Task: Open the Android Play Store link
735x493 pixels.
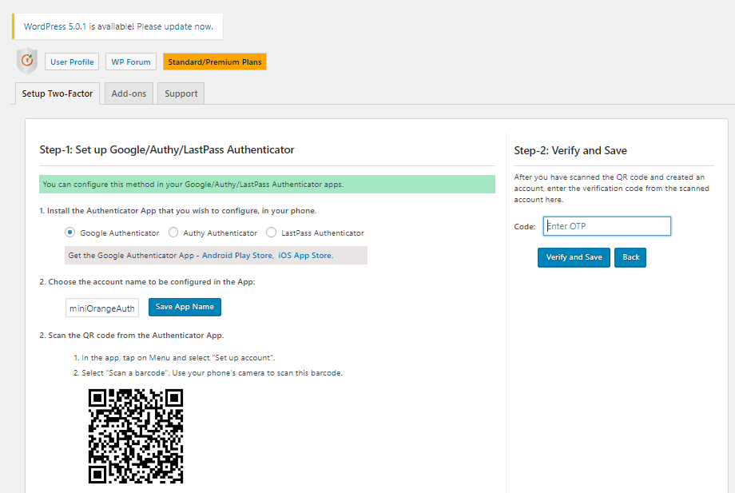Action: point(237,256)
